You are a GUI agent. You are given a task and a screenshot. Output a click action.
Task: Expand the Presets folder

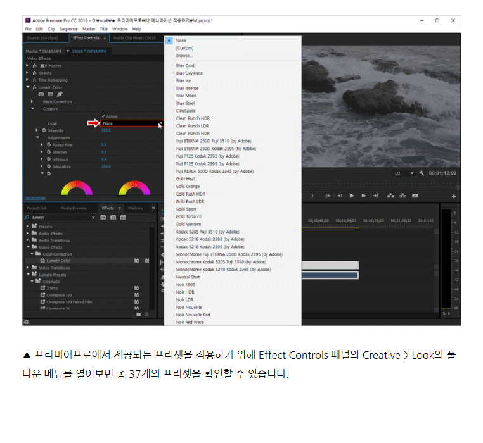[x=27, y=226]
